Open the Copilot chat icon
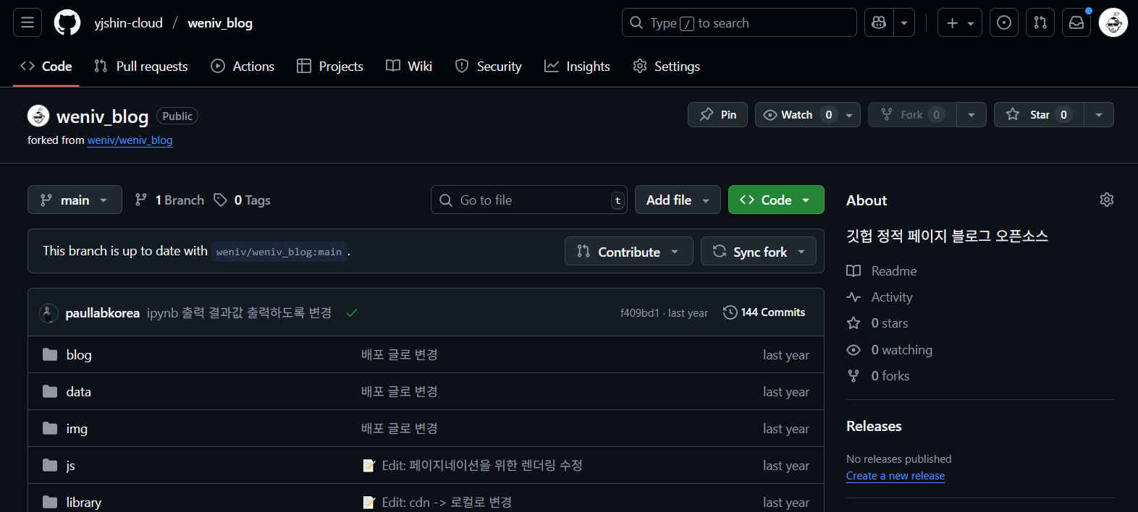The height and width of the screenshot is (512, 1138). (x=879, y=22)
